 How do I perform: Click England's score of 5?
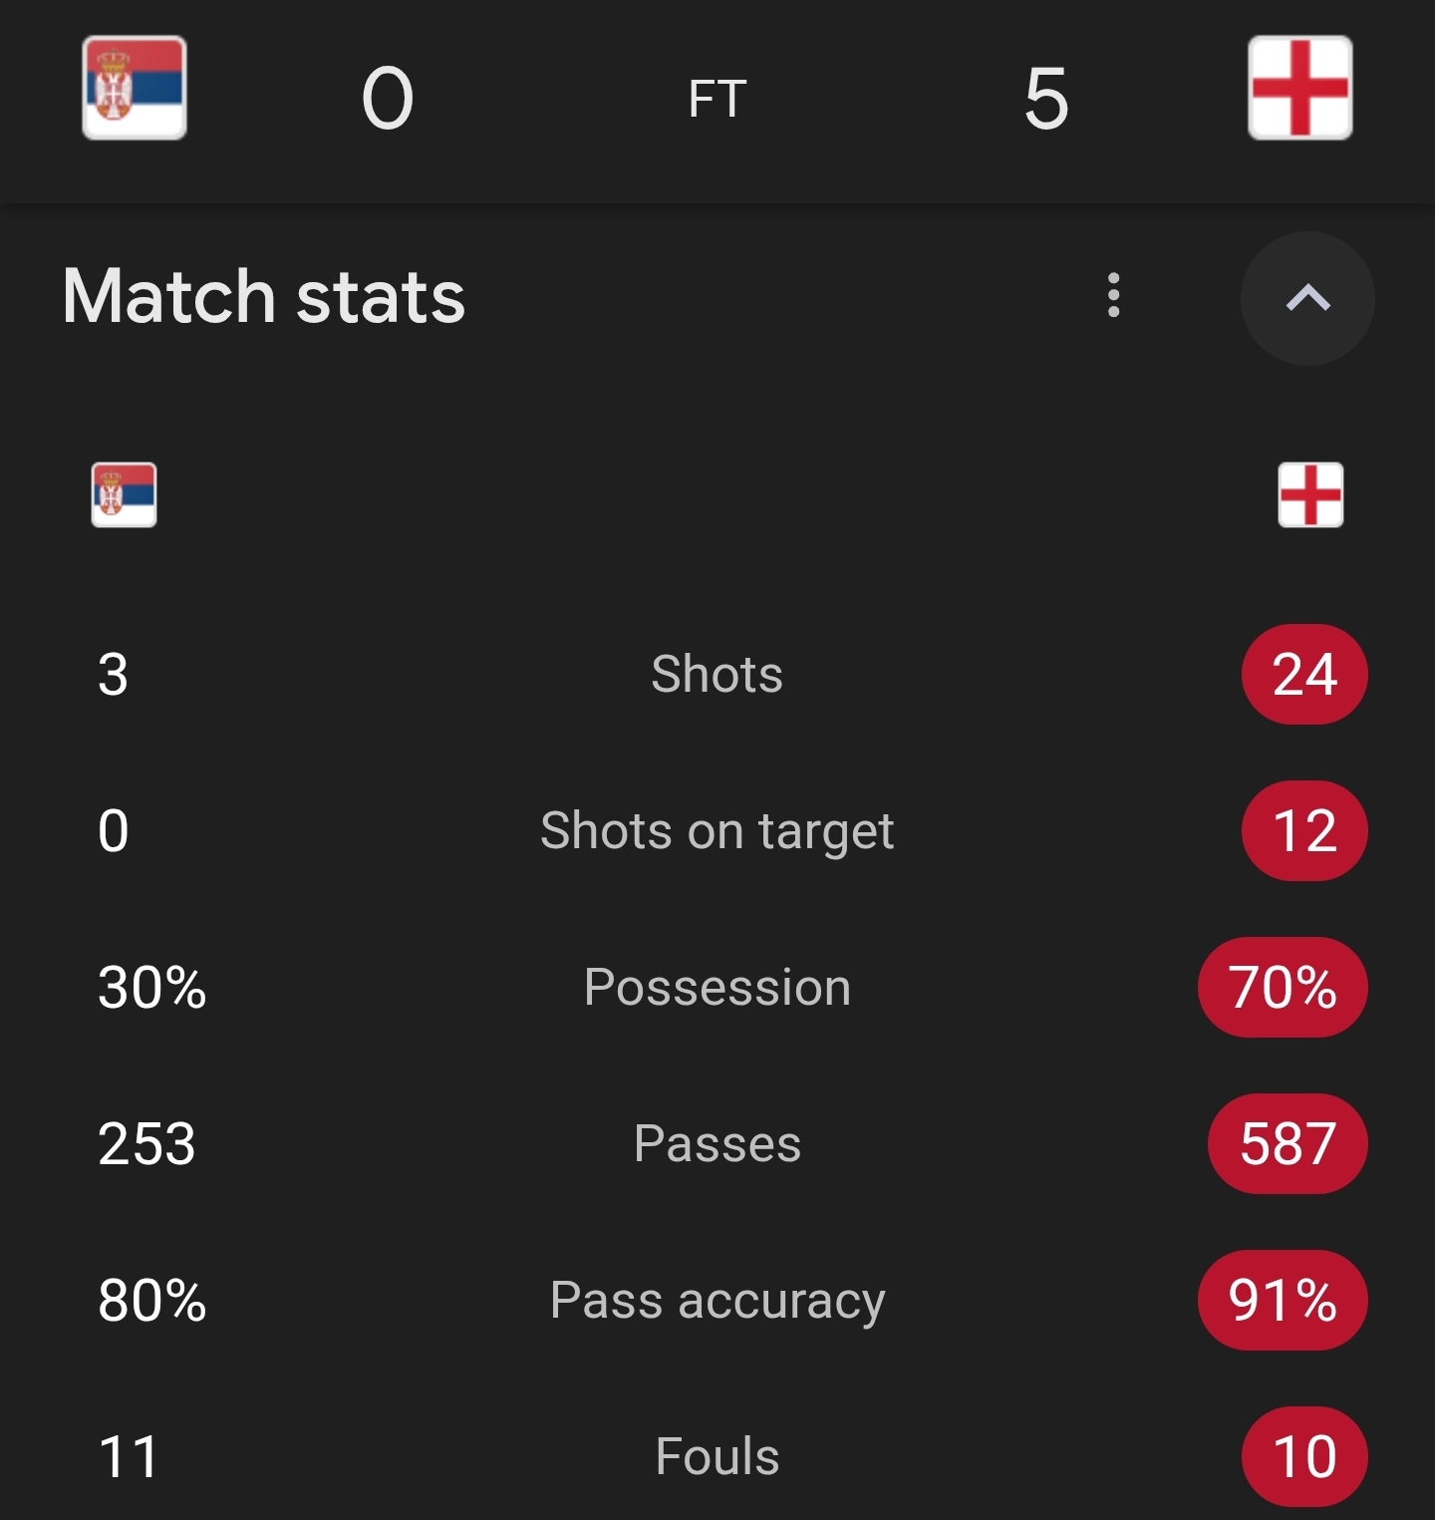(1046, 99)
